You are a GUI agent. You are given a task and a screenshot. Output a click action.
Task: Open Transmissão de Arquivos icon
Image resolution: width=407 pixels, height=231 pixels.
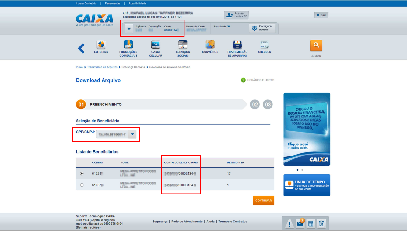(x=237, y=44)
